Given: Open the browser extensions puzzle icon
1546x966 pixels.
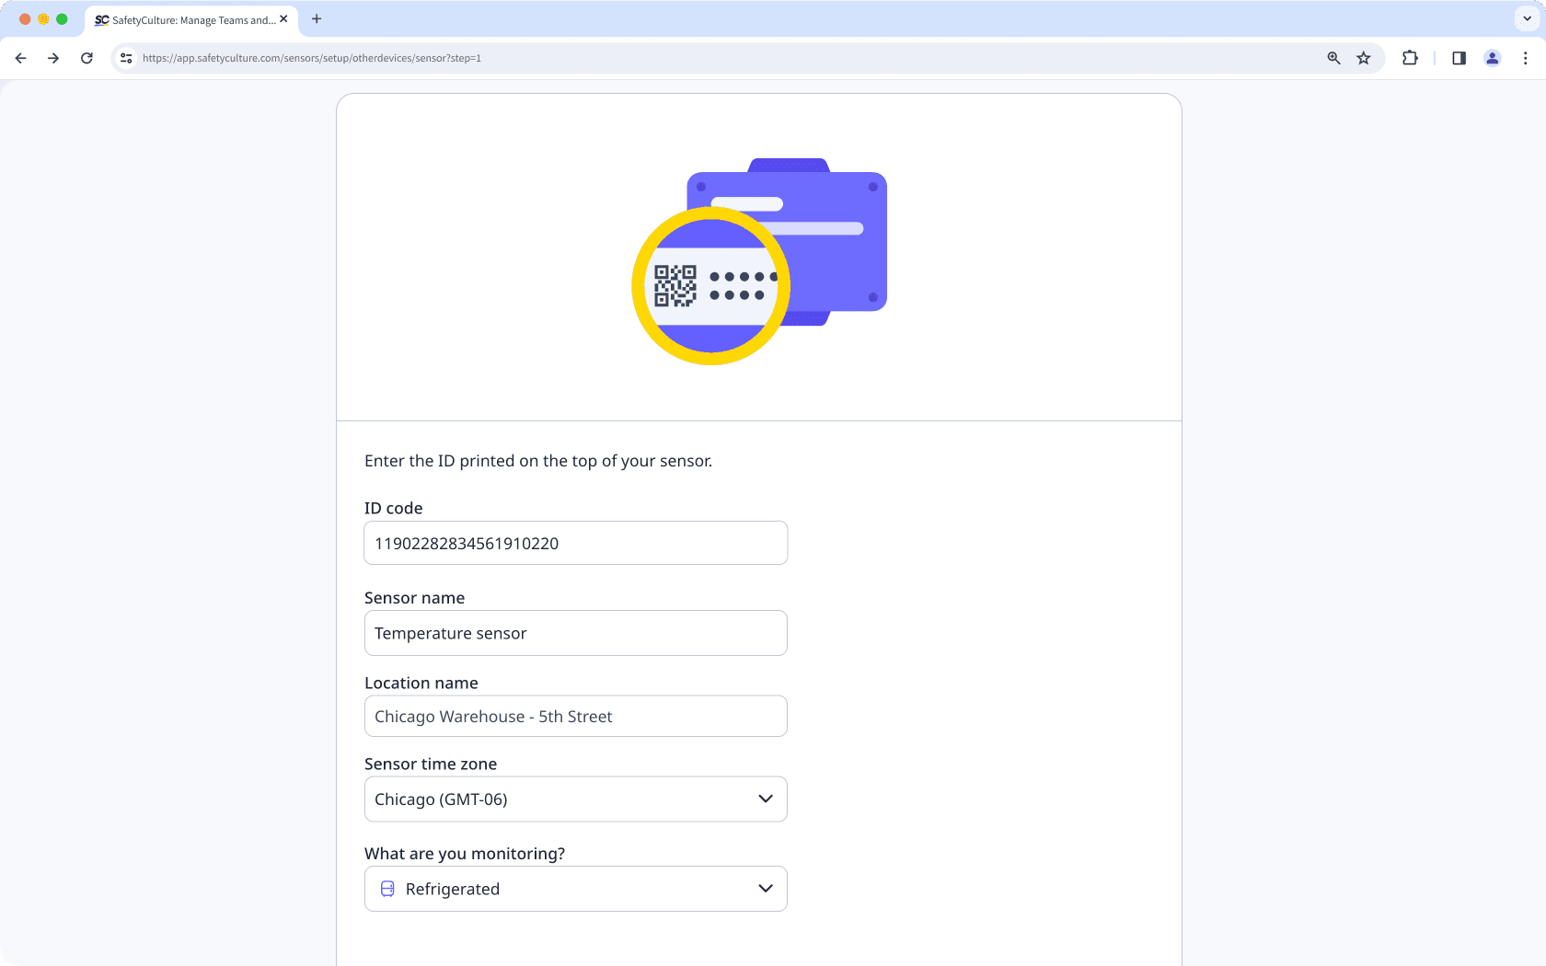Looking at the screenshot, I should (1410, 57).
